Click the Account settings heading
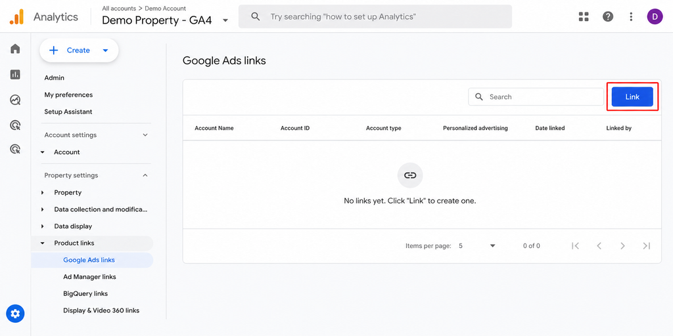This screenshot has height=336, width=673. pos(70,135)
